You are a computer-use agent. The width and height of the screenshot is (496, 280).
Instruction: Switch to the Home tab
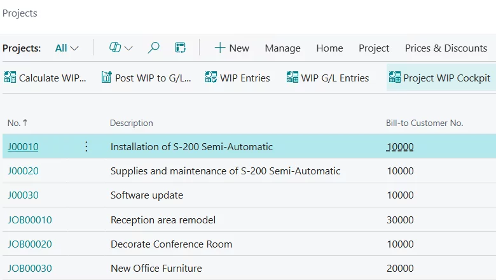click(x=329, y=48)
